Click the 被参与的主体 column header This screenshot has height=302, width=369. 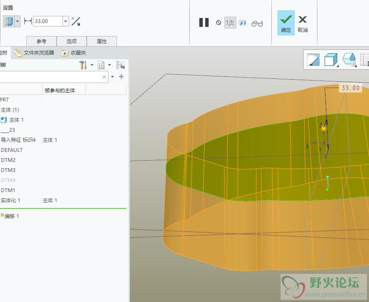point(60,91)
